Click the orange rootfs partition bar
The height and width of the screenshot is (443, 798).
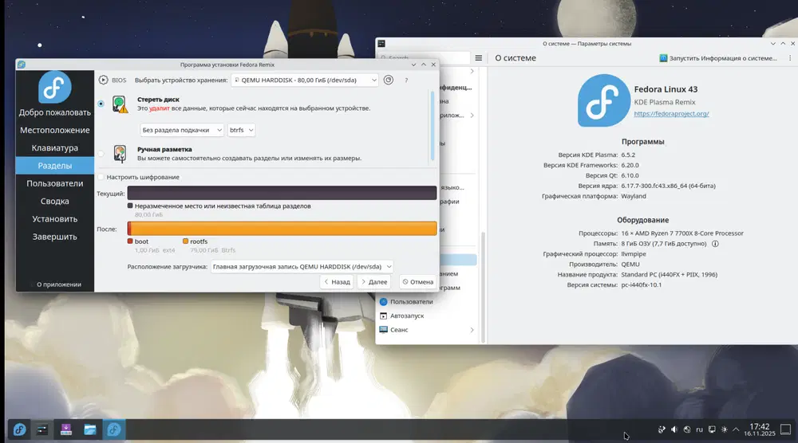[284, 229]
